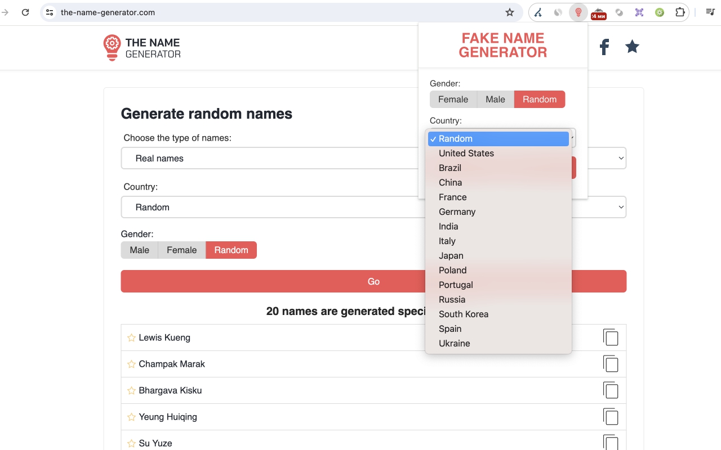Pick Spain from country list
This screenshot has height=450, width=721.
click(x=499, y=328)
